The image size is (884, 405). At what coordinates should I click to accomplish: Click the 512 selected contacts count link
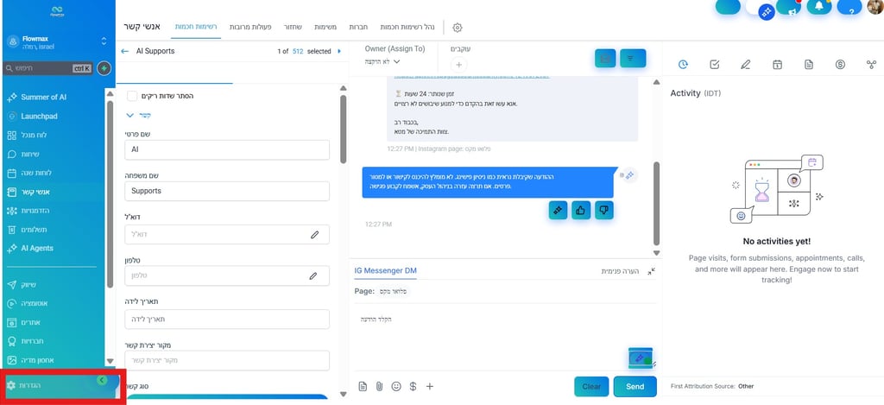298,51
